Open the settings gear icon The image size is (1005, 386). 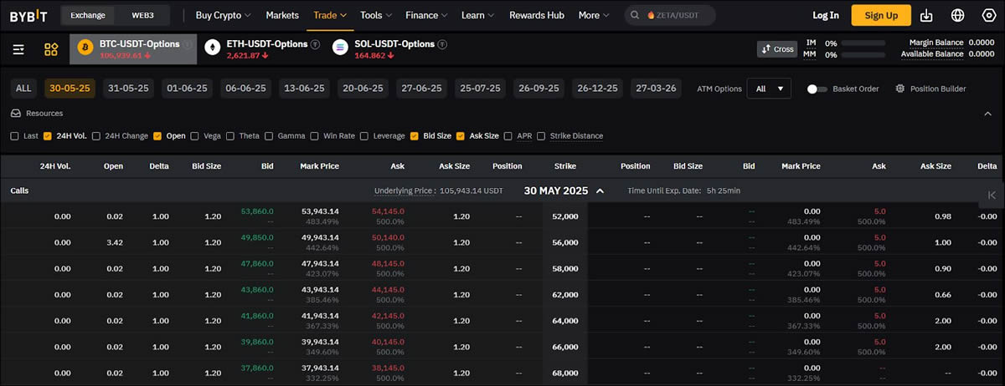click(x=987, y=15)
